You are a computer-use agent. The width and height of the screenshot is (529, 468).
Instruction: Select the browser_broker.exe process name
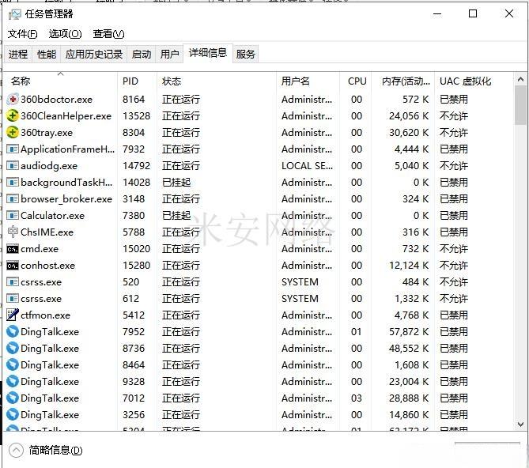[66, 199]
